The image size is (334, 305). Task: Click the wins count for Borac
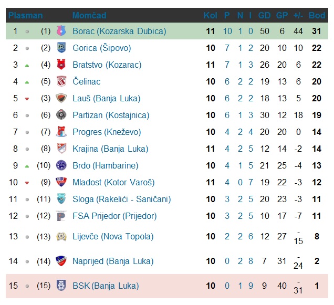(227, 31)
